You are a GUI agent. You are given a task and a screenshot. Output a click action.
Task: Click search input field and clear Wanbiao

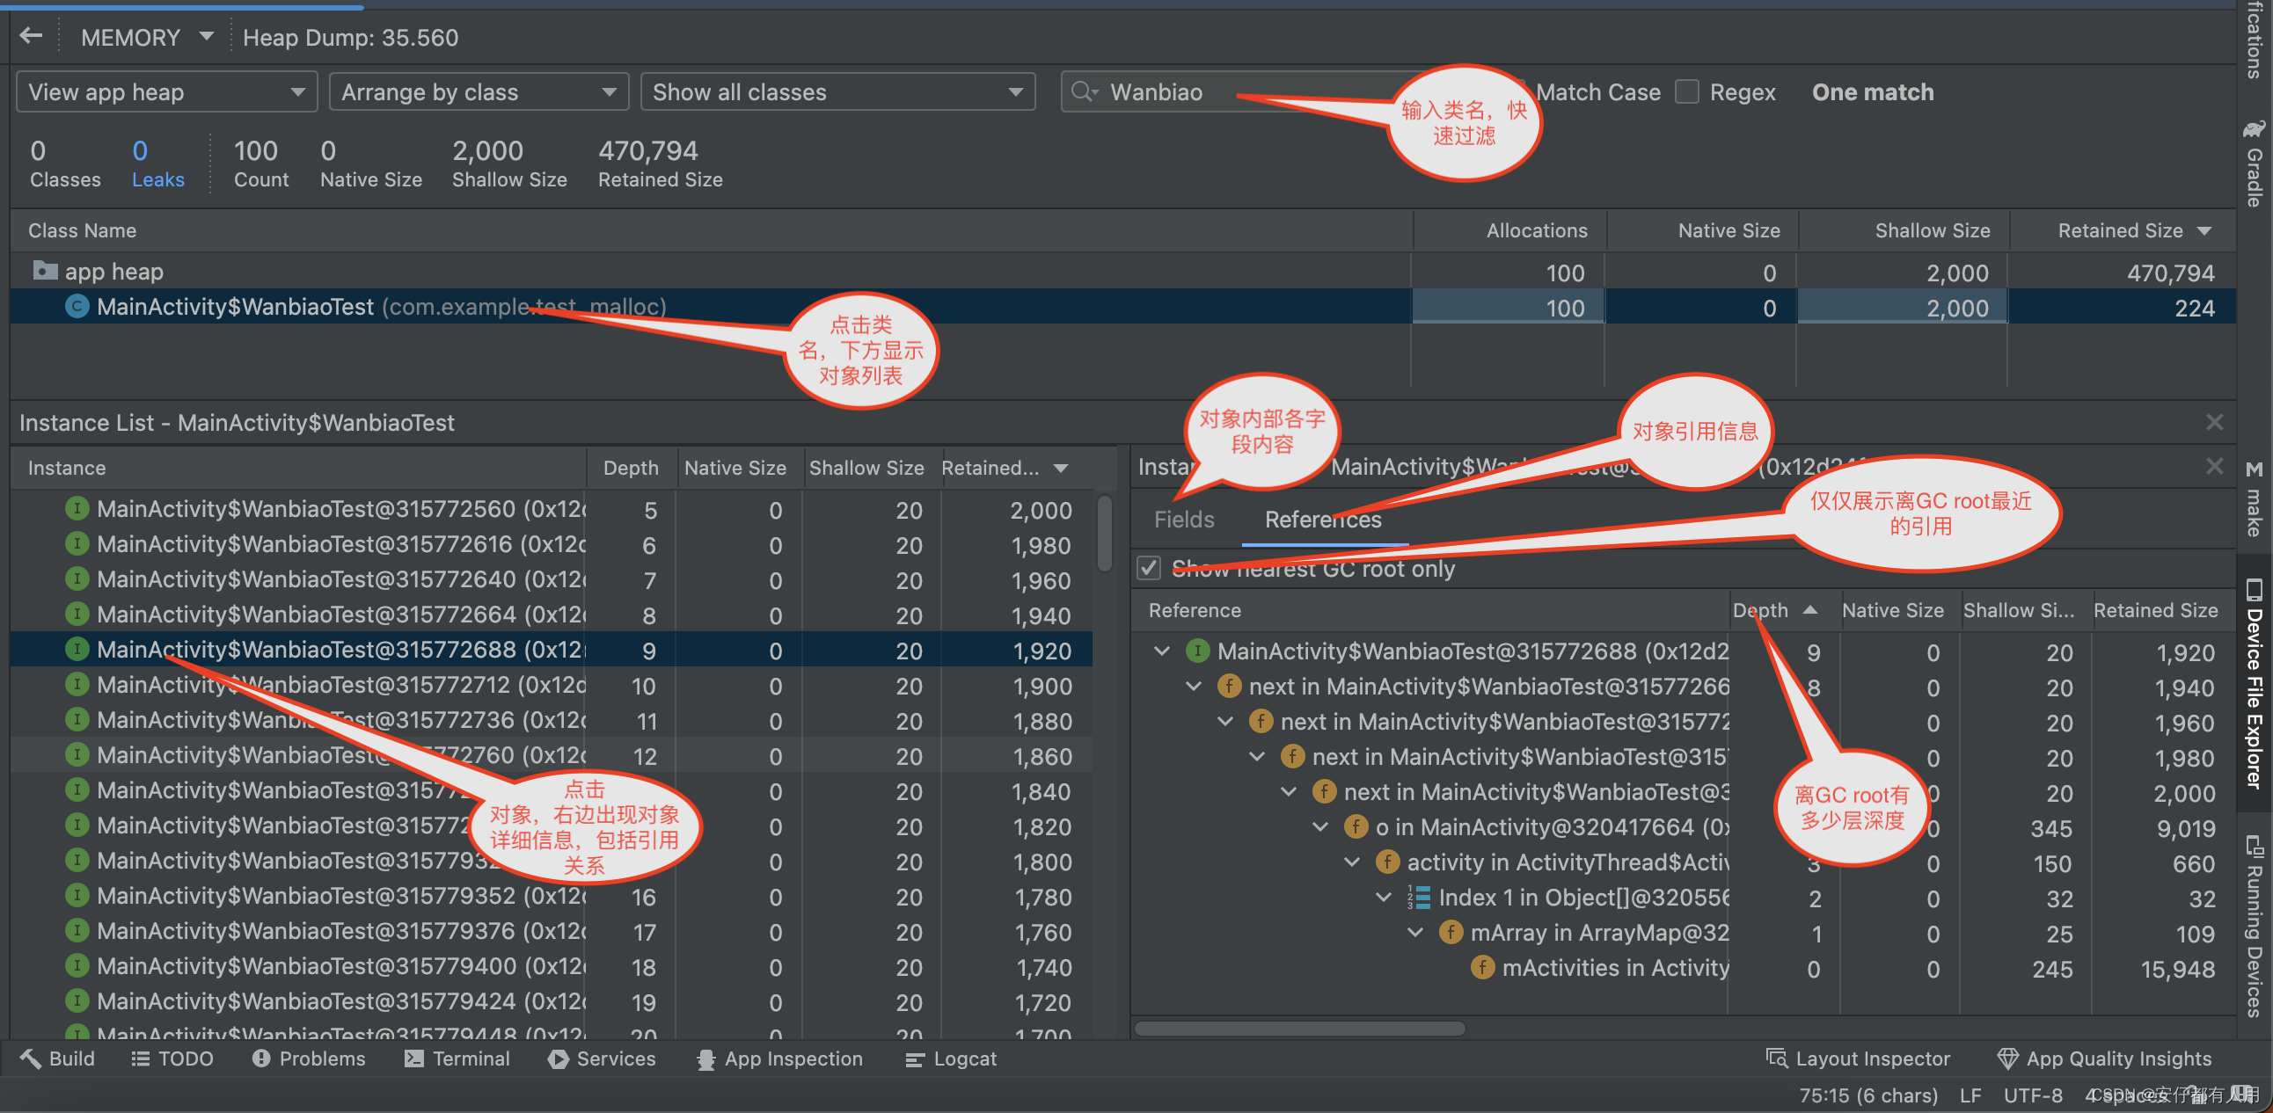coord(1159,91)
